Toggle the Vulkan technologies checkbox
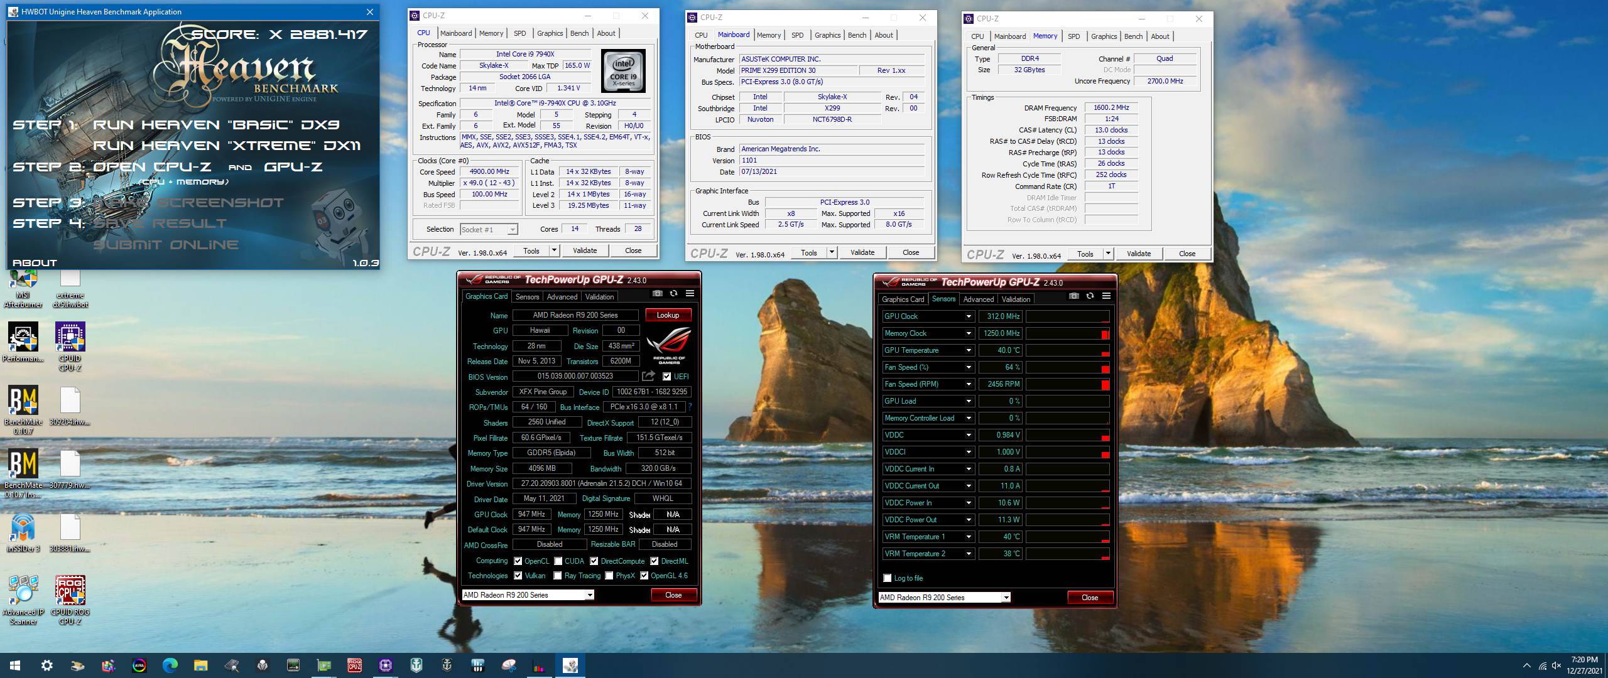 [518, 576]
